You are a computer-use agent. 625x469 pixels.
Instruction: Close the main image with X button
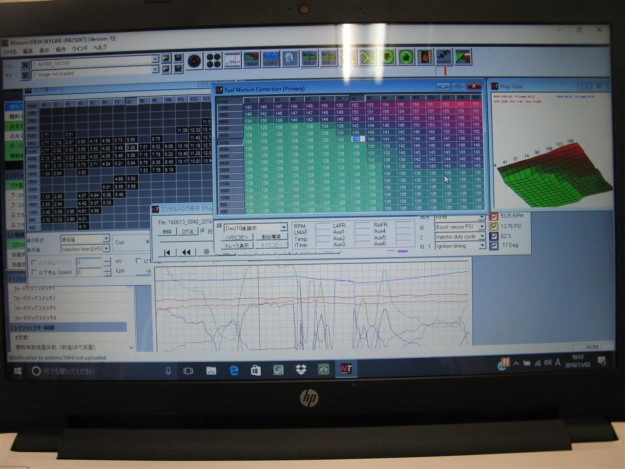click(x=25, y=64)
